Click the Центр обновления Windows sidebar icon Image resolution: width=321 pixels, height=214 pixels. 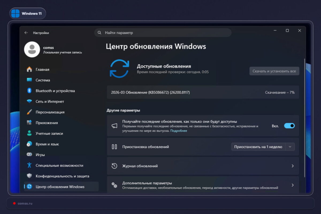click(x=29, y=186)
